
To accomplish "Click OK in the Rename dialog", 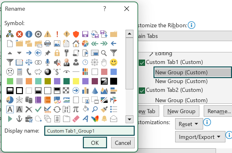I will (95, 143).
